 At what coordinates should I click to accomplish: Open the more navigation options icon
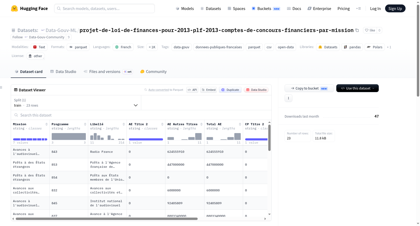coord(358,8)
